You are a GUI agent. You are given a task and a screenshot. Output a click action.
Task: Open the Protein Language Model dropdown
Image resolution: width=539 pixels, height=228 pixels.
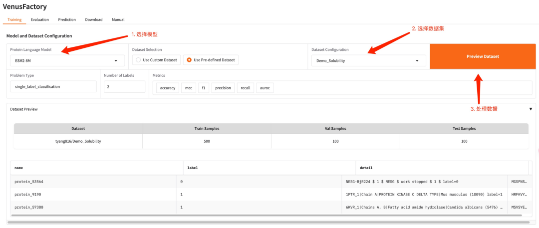tap(67, 61)
